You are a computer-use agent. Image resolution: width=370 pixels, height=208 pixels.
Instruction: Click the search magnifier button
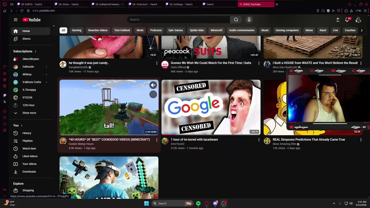pos(236,20)
